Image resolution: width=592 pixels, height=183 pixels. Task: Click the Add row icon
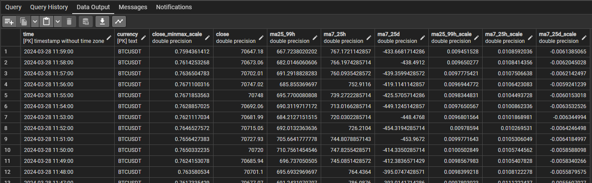coord(9,21)
